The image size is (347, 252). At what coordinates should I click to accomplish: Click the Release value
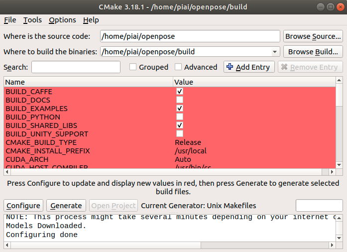188,142
